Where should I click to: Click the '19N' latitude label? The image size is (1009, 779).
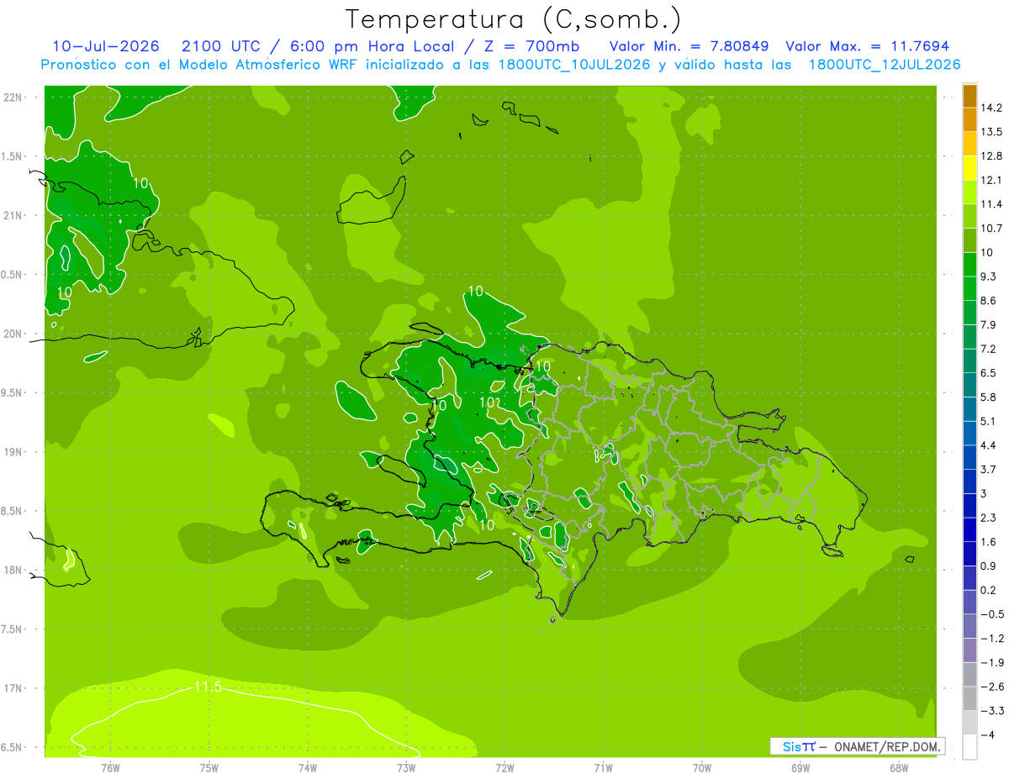(x=13, y=452)
